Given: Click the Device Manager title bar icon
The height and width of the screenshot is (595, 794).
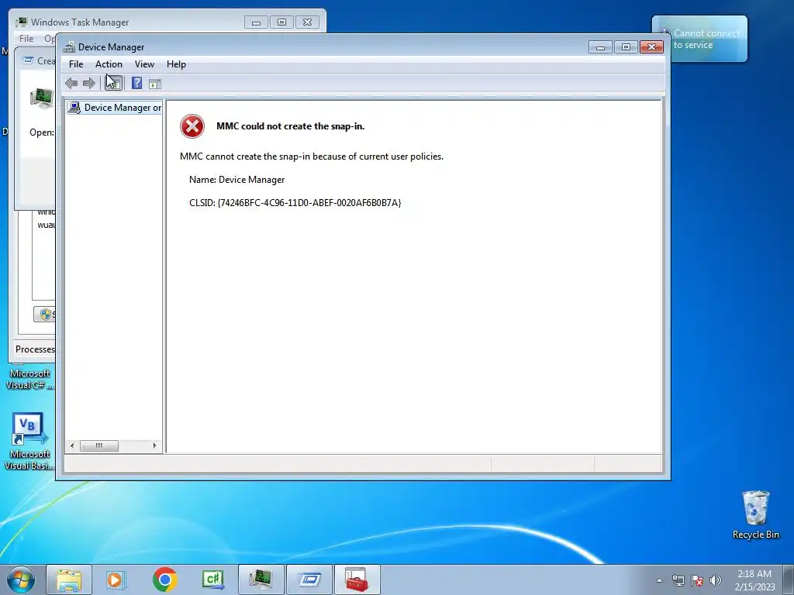Looking at the screenshot, I should pos(69,47).
